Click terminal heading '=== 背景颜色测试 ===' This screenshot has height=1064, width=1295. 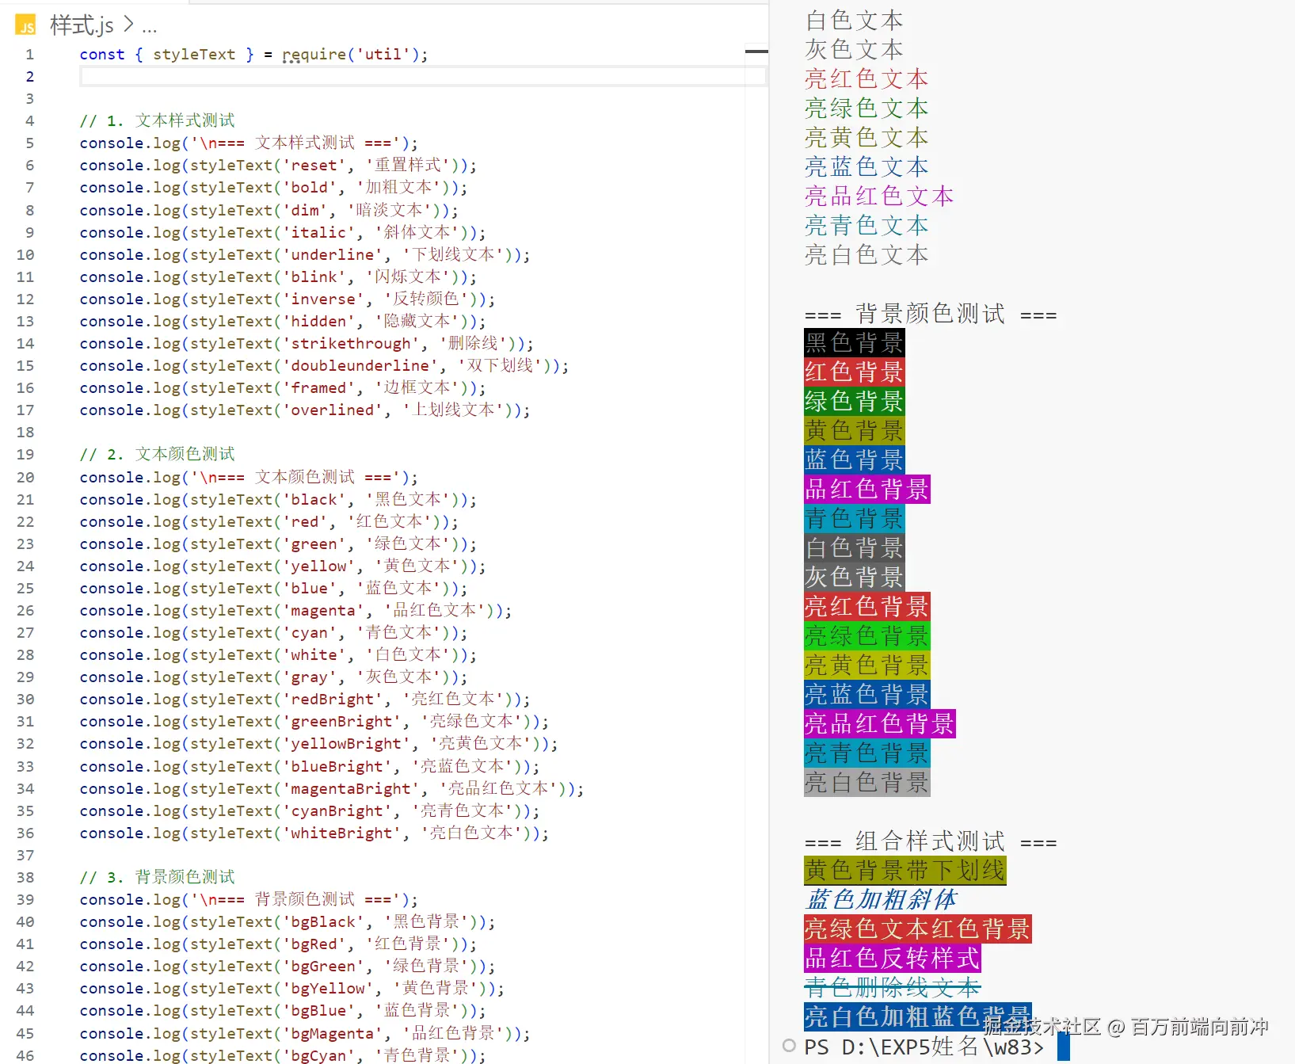pos(931,314)
